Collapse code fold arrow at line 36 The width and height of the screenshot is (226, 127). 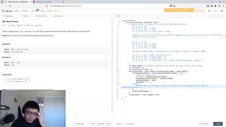[x=119, y=84]
